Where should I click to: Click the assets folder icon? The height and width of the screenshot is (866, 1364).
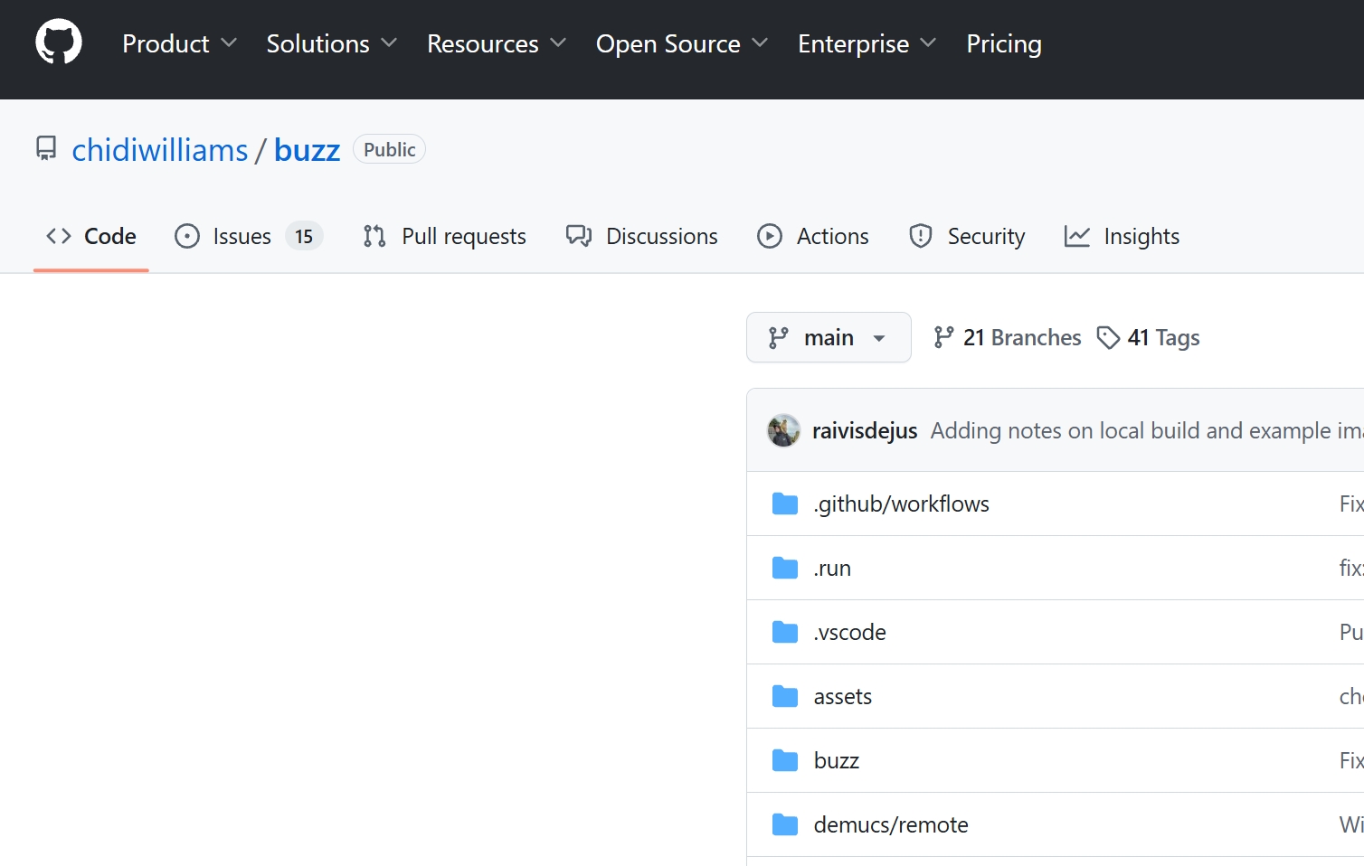pyautogui.click(x=784, y=696)
